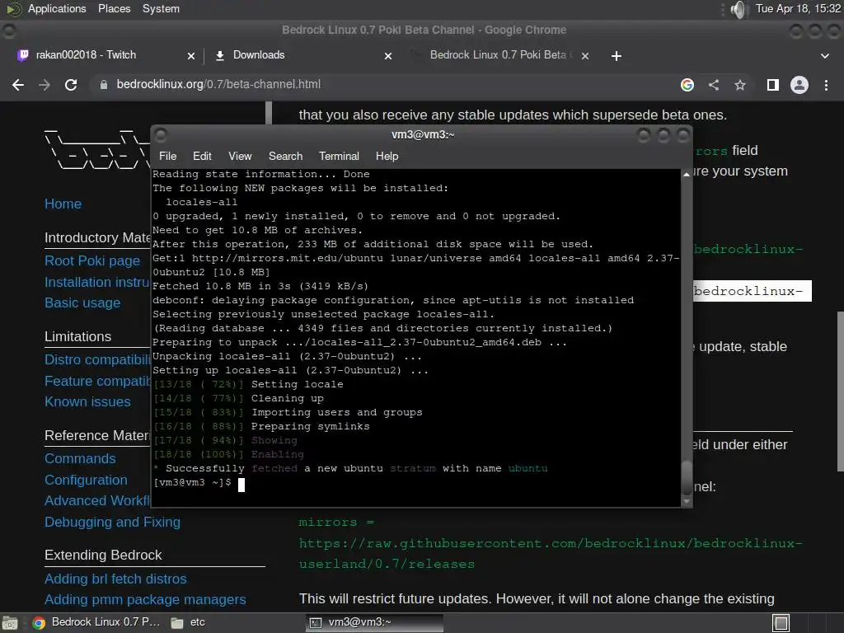Image resolution: width=844 pixels, height=633 pixels.
Task: Open Known issues link
Action: (87, 401)
